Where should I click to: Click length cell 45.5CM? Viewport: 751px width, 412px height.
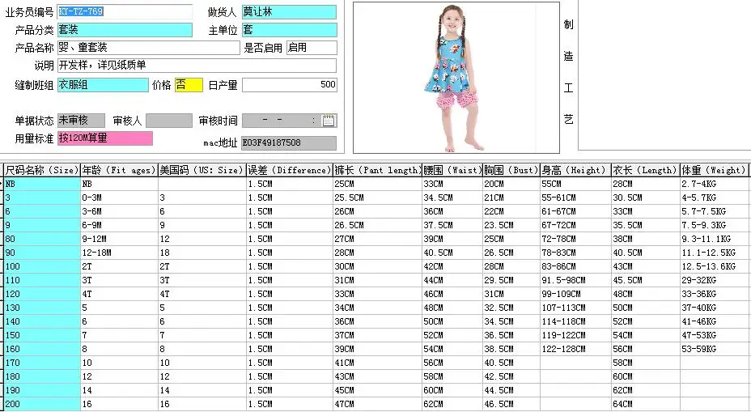pyautogui.click(x=646, y=280)
